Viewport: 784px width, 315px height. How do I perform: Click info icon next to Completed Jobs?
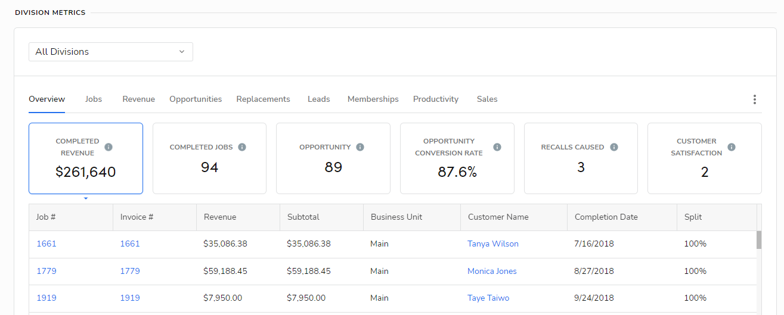[x=242, y=147]
